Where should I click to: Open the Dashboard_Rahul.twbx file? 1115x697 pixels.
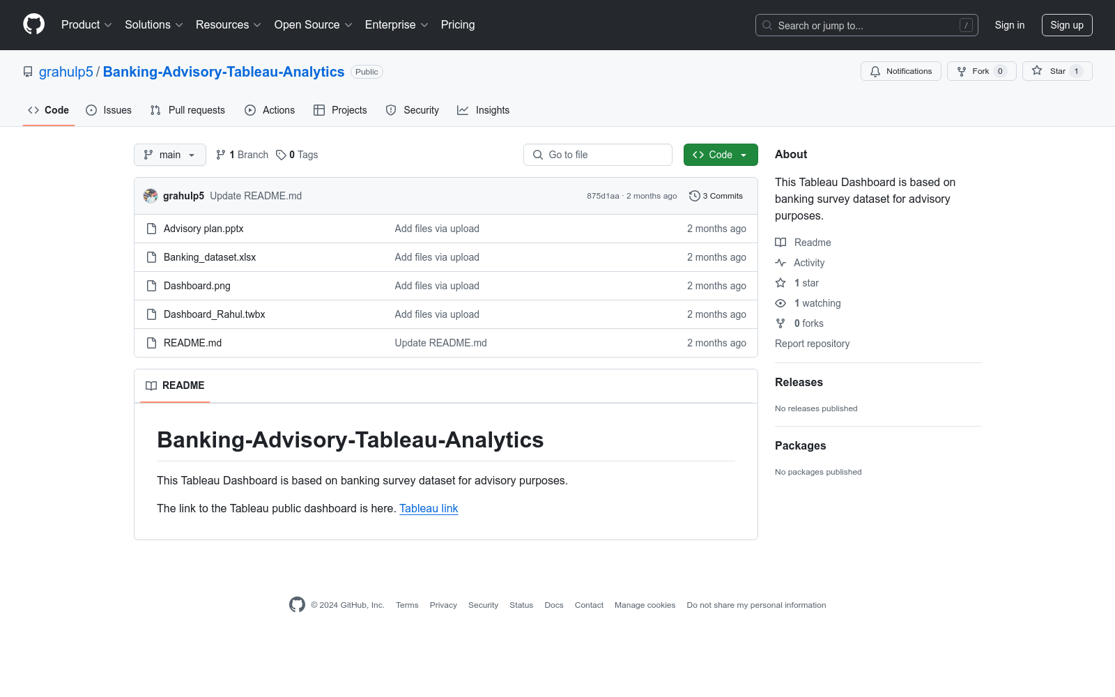pyautogui.click(x=215, y=314)
